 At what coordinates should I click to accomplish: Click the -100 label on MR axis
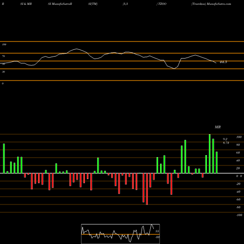click(239, 215)
